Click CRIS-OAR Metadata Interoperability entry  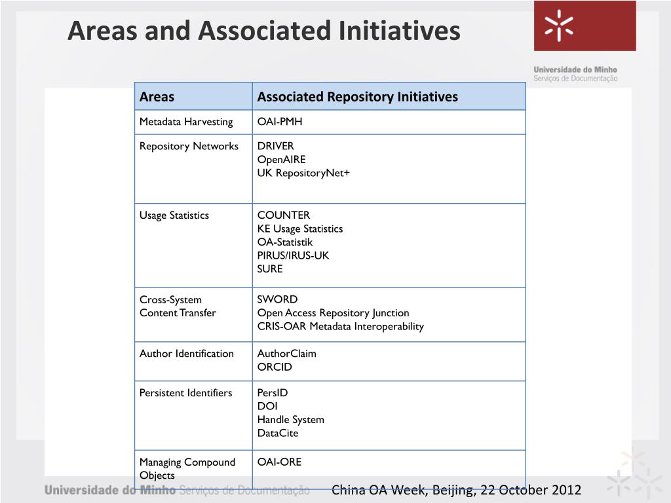coord(341,326)
